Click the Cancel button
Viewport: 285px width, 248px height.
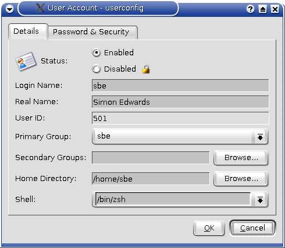pyautogui.click(x=252, y=228)
